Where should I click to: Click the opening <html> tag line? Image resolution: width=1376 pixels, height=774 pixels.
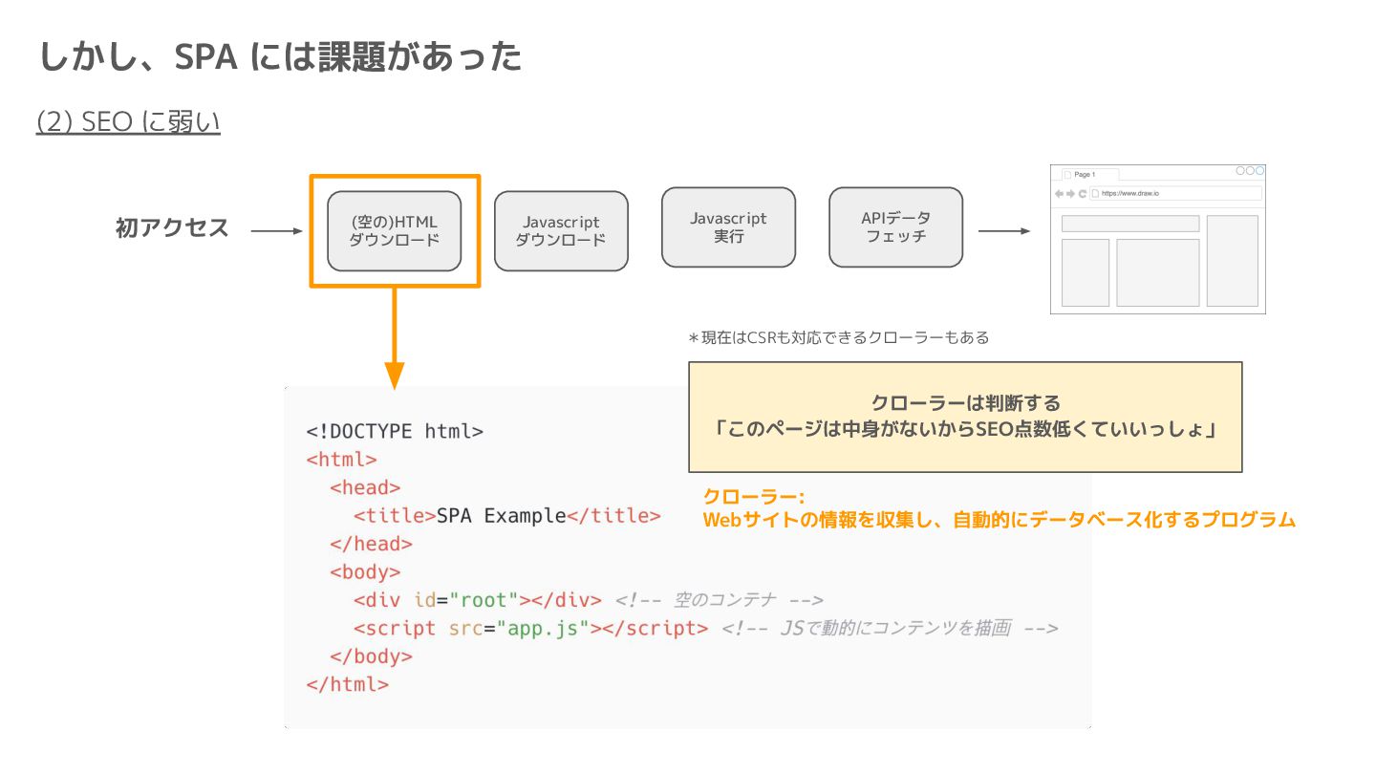pos(341,459)
